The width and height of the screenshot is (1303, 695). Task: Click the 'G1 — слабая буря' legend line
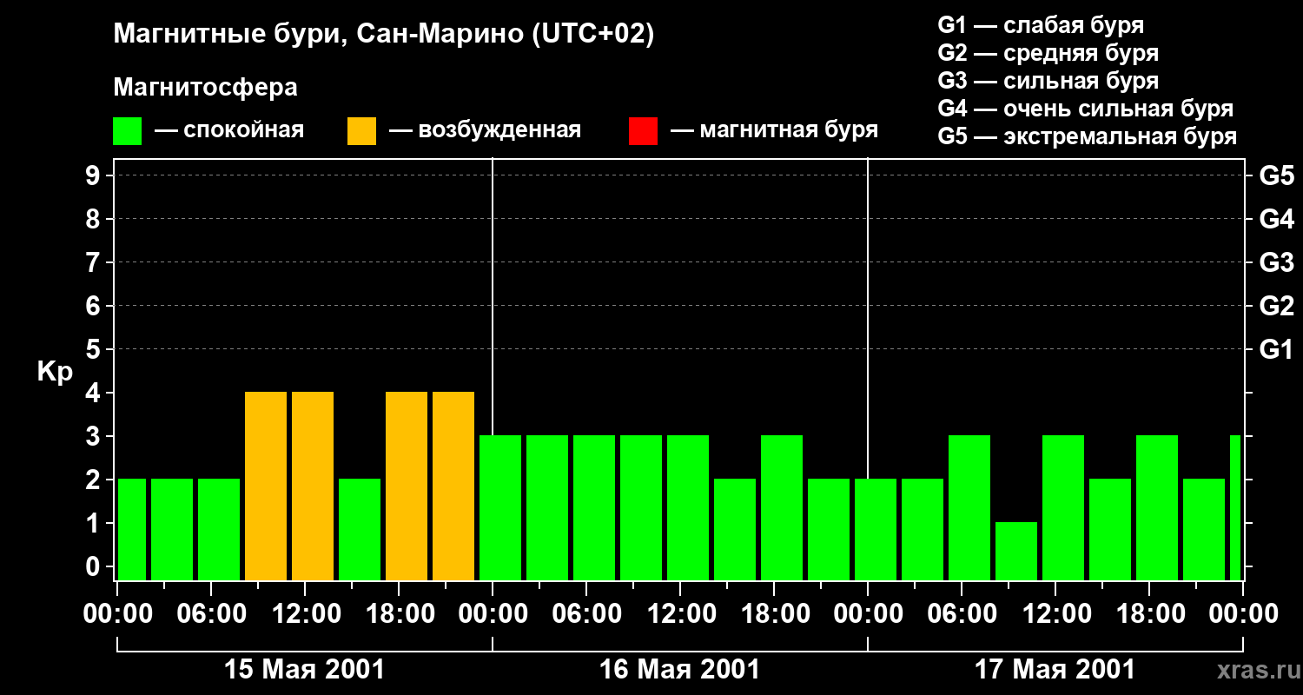pos(1041,25)
